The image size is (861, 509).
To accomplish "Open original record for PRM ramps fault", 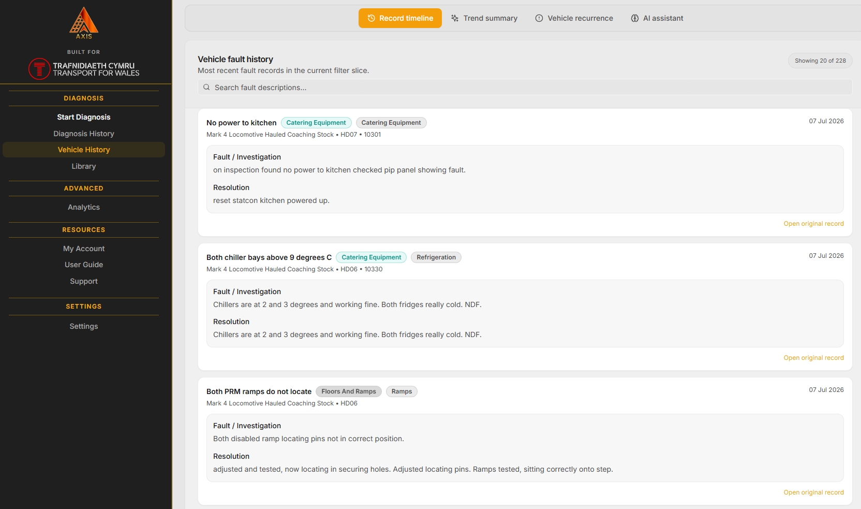I will (x=813, y=492).
